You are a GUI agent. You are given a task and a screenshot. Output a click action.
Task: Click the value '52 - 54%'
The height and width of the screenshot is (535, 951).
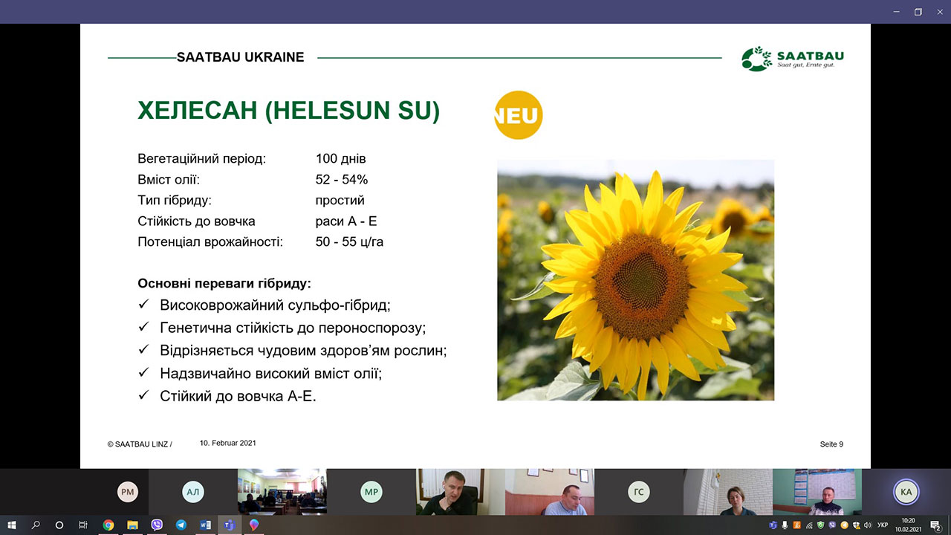click(x=342, y=180)
